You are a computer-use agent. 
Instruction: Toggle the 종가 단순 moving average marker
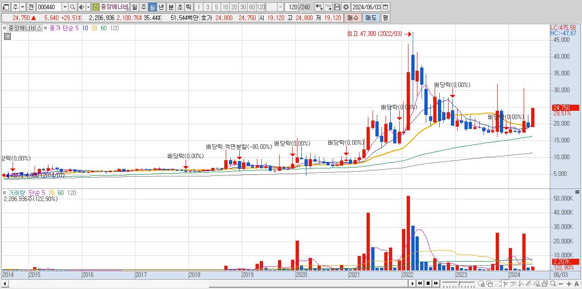pos(46,28)
